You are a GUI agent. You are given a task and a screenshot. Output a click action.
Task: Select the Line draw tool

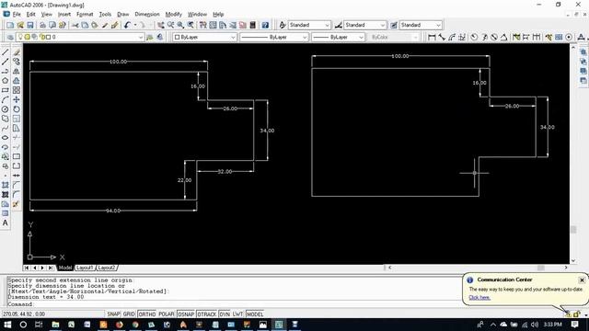coord(6,52)
